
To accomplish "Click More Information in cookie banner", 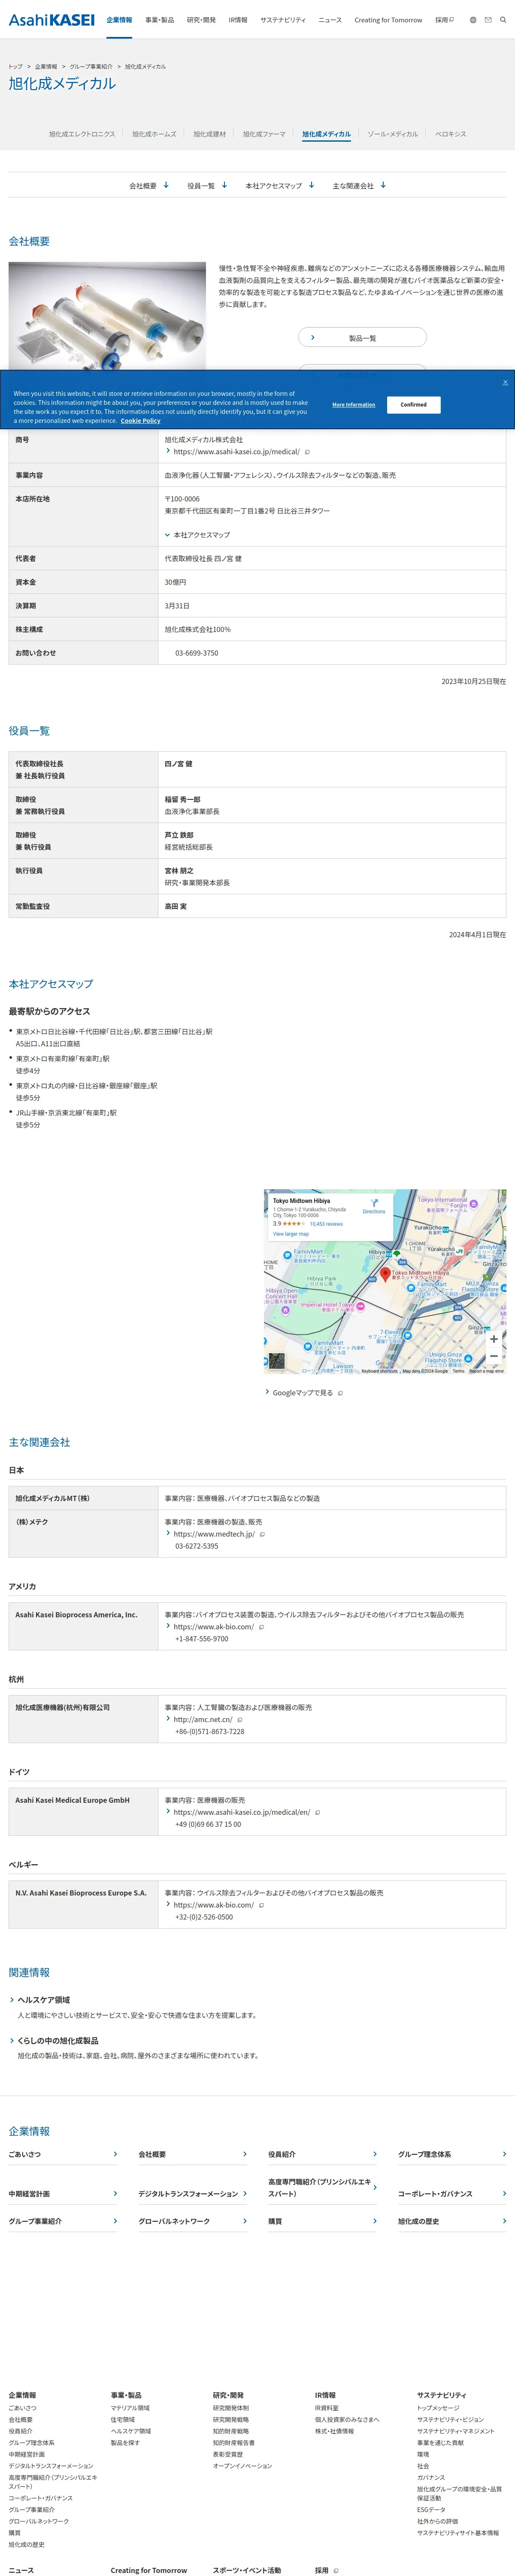I will pyautogui.click(x=354, y=405).
